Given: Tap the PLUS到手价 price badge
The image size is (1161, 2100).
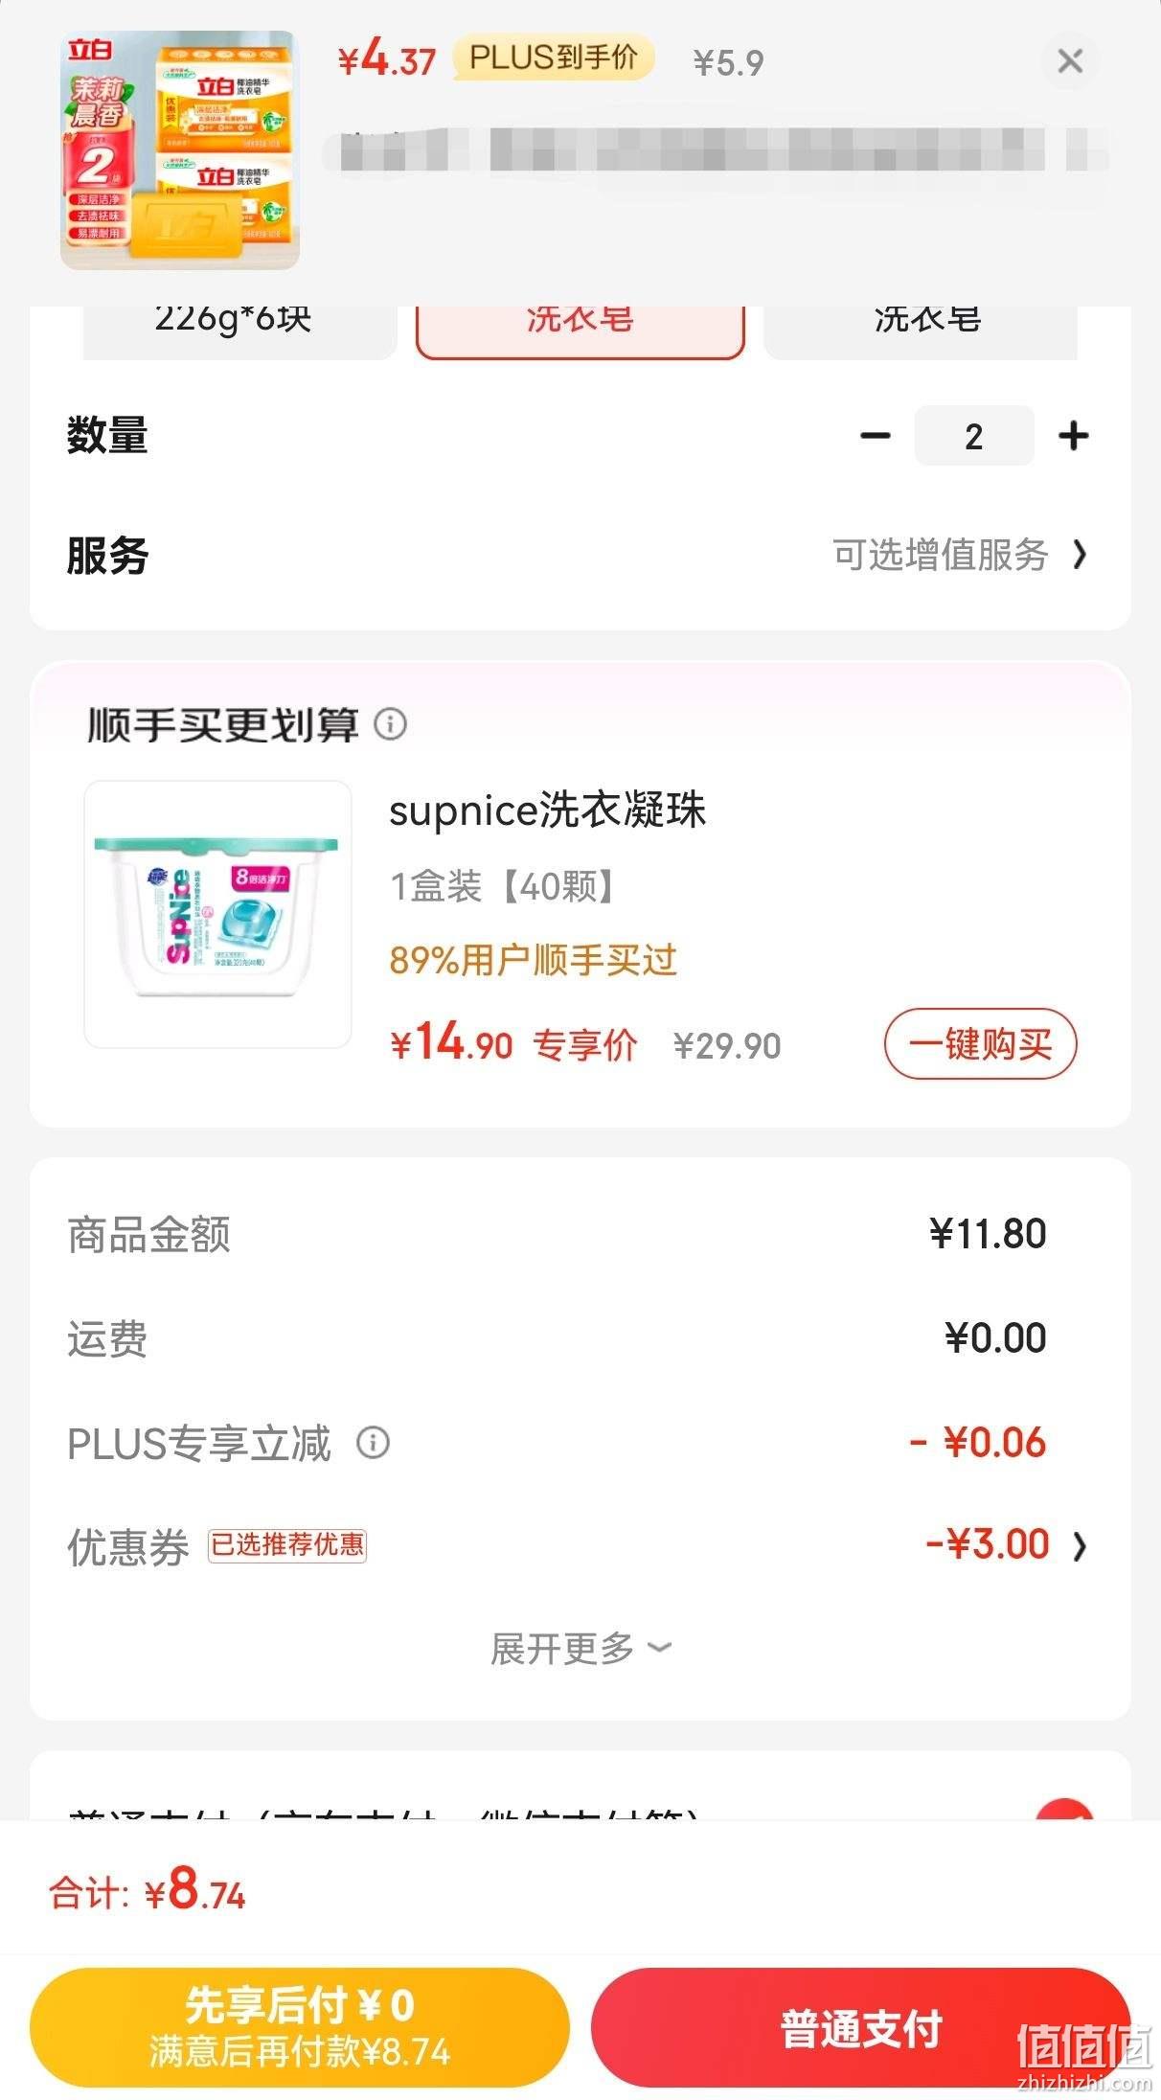Looking at the screenshot, I should tap(554, 57).
